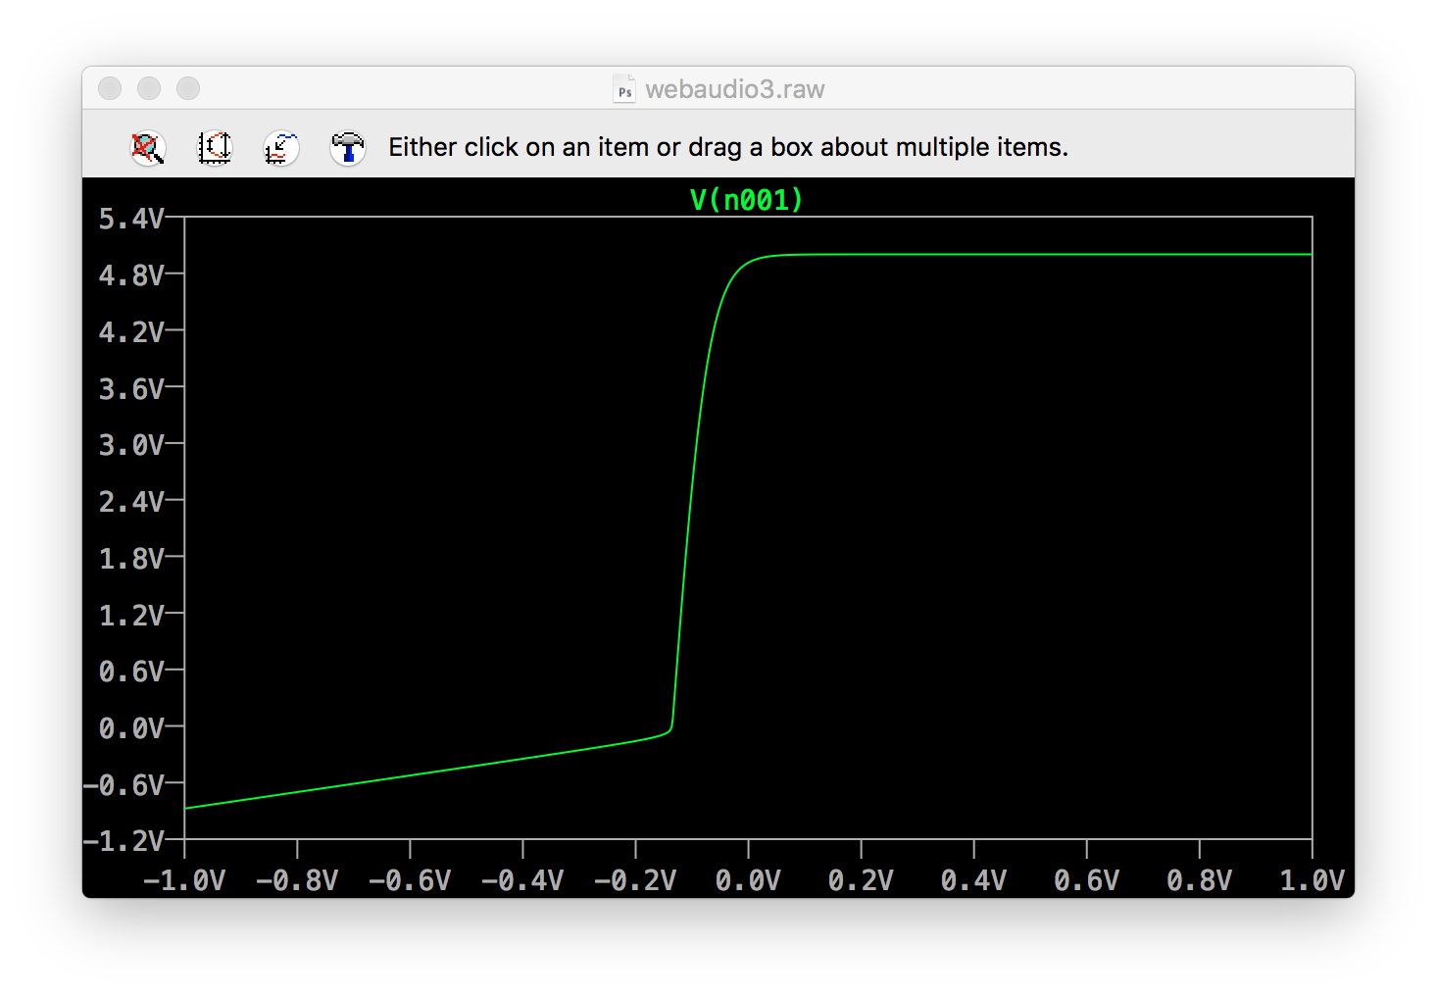Click the steep rising edge of green trace
The image size is (1437, 996).
coord(690,490)
